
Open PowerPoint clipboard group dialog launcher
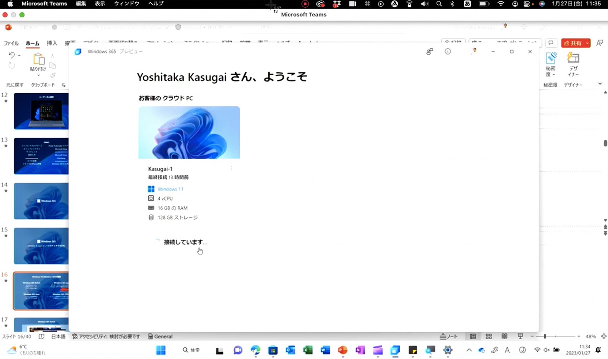(x=64, y=85)
